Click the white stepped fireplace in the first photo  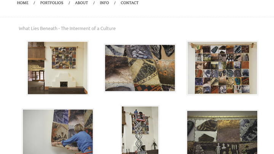[x=64, y=80]
